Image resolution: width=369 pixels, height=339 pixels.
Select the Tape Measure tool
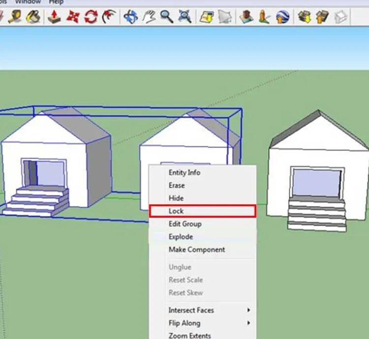15,17
